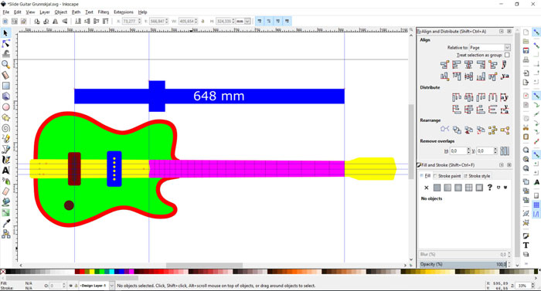Select the Pencil freehand tool

pyautogui.click(x=5, y=139)
